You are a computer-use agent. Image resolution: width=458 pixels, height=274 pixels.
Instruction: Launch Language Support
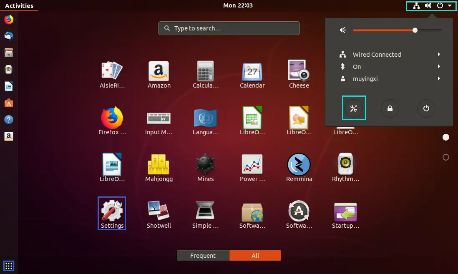click(x=205, y=121)
